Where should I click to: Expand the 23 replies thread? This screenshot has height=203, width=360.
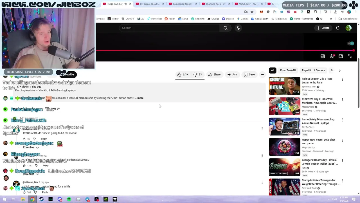(31, 174)
